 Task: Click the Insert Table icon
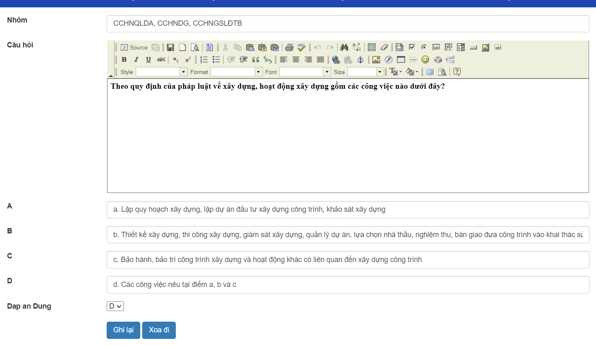pyautogui.click(x=401, y=60)
